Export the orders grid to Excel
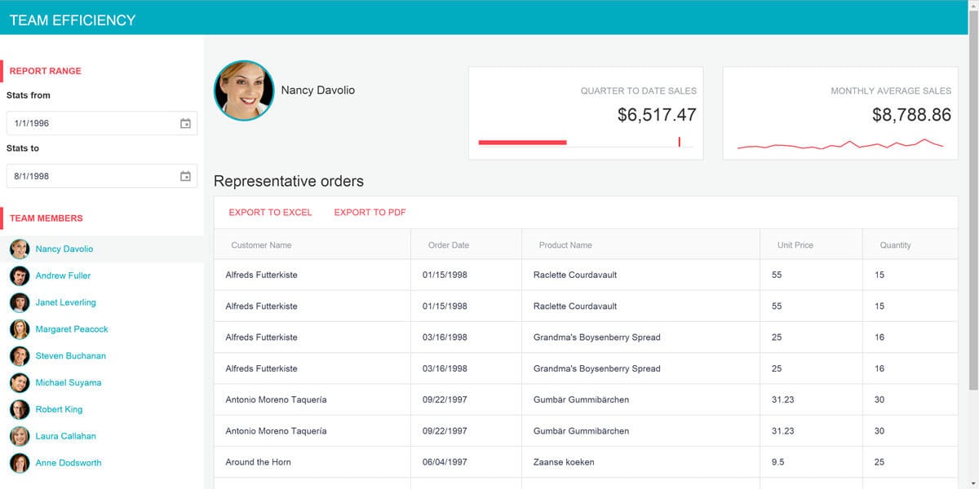 [271, 212]
